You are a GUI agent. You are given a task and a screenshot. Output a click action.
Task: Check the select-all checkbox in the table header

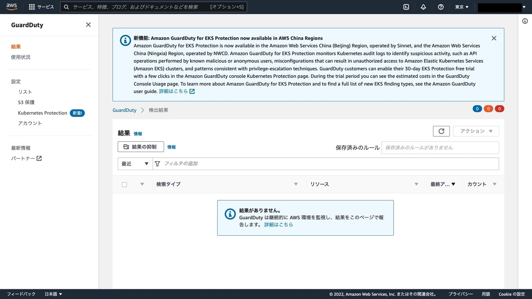click(x=124, y=184)
